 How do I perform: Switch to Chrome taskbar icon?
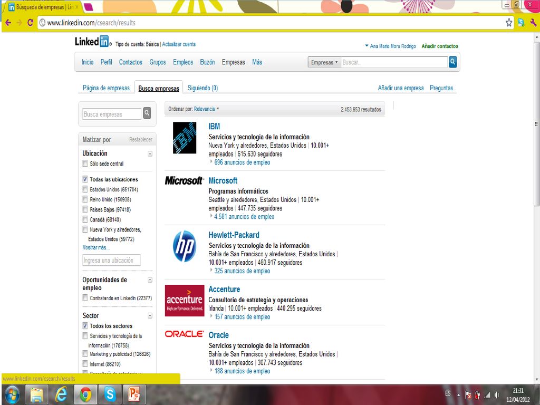(85, 394)
